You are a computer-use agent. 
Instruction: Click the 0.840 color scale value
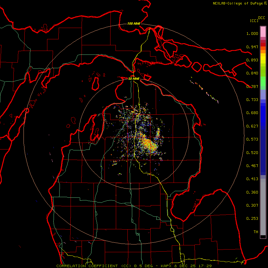coord(252,73)
